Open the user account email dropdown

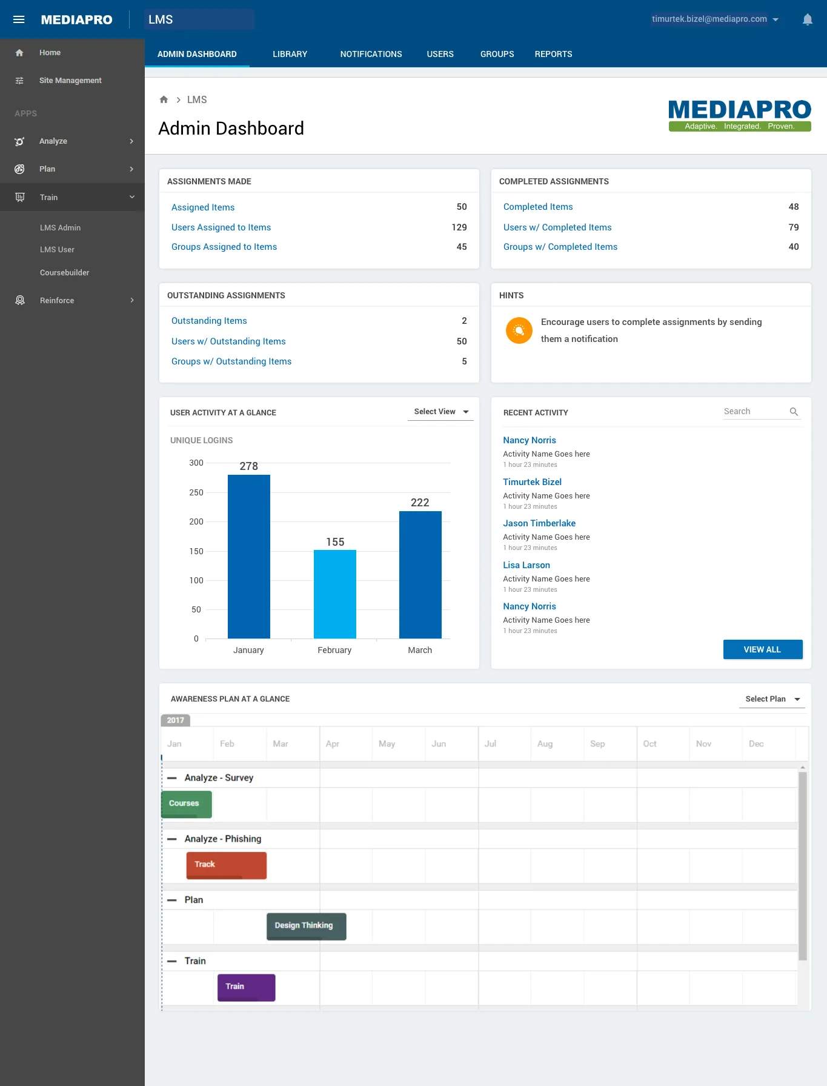[x=715, y=19]
